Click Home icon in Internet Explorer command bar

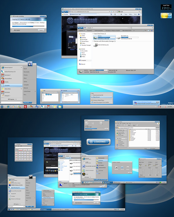[x=111, y=14]
